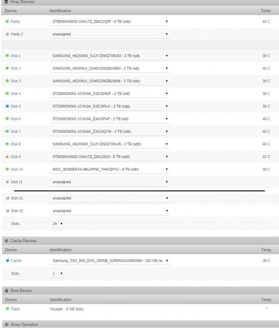Open the Flash boot device link

click(x=15, y=309)
